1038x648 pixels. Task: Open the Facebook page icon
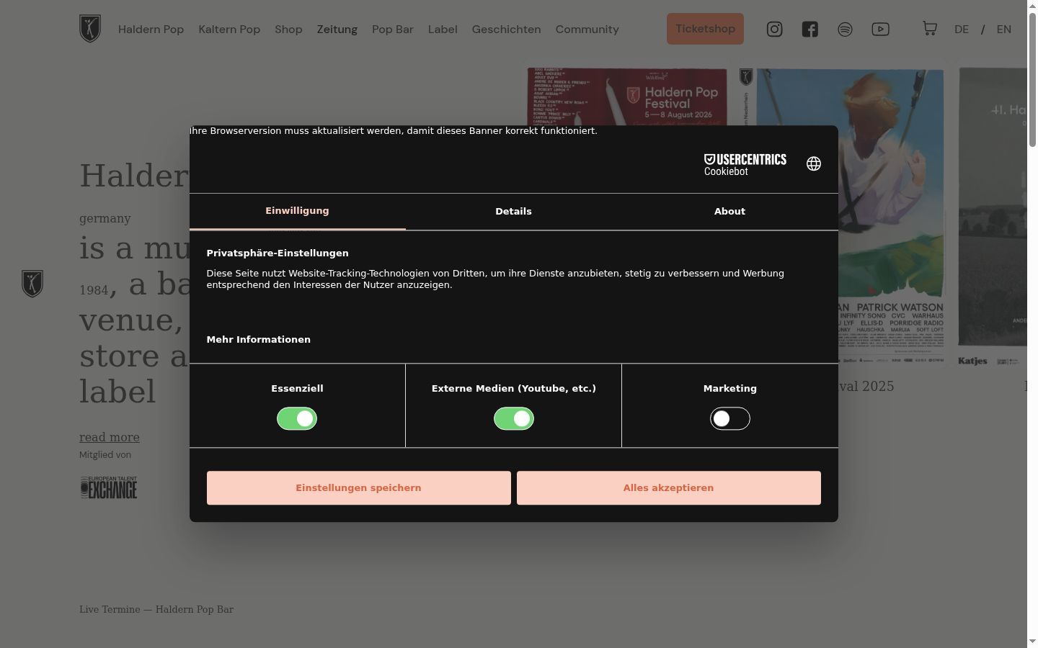click(x=809, y=30)
